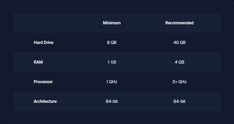This screenshot has width=234, height=124.
Task: Click the 1 GB minimum RAM value
Action: 112,62
